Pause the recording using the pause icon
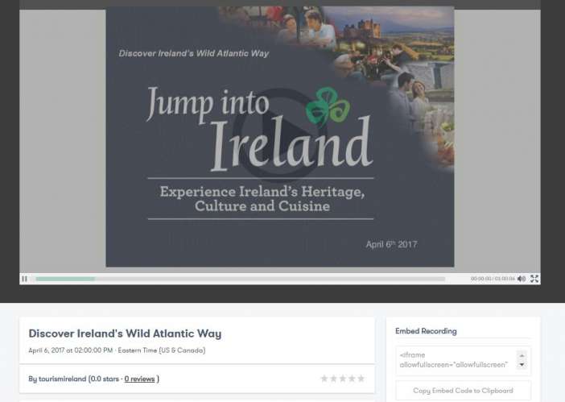The image size is (565, 402). click(x=24, y=279)
